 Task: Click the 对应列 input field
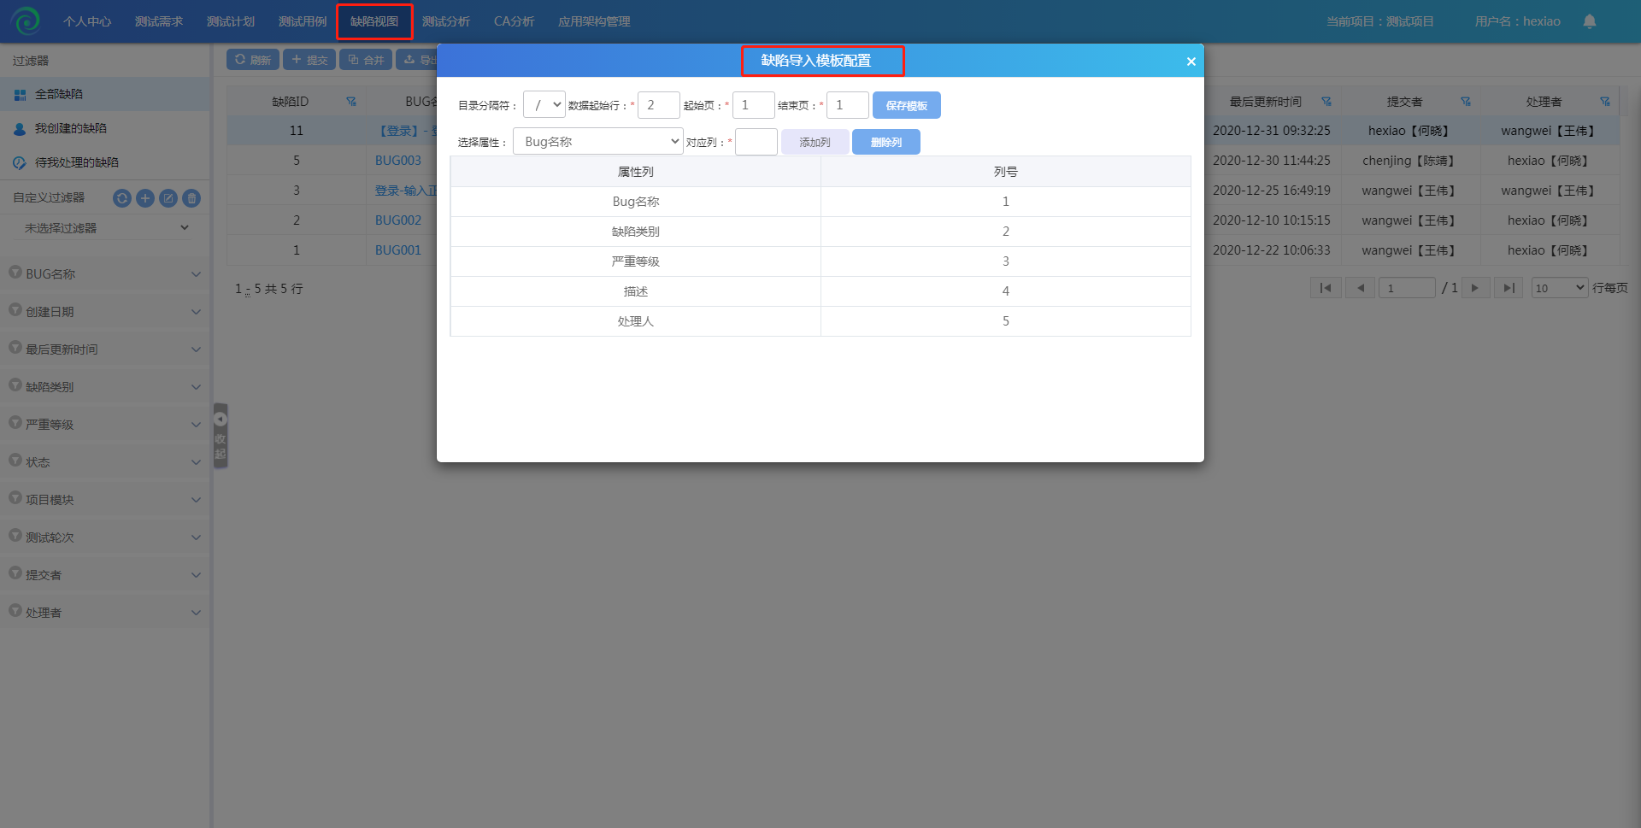[756, 142]
